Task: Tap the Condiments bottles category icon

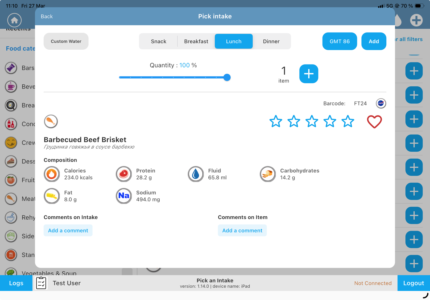Action: [11, 124]
